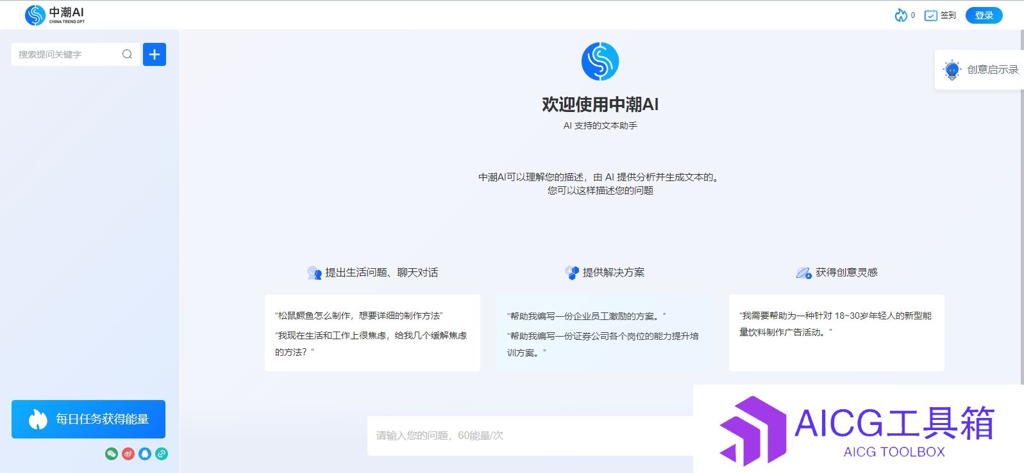Click the 签到 check-in calendar icon
The height and width of the screenshot is (473, 1024).
pos(930,15)
